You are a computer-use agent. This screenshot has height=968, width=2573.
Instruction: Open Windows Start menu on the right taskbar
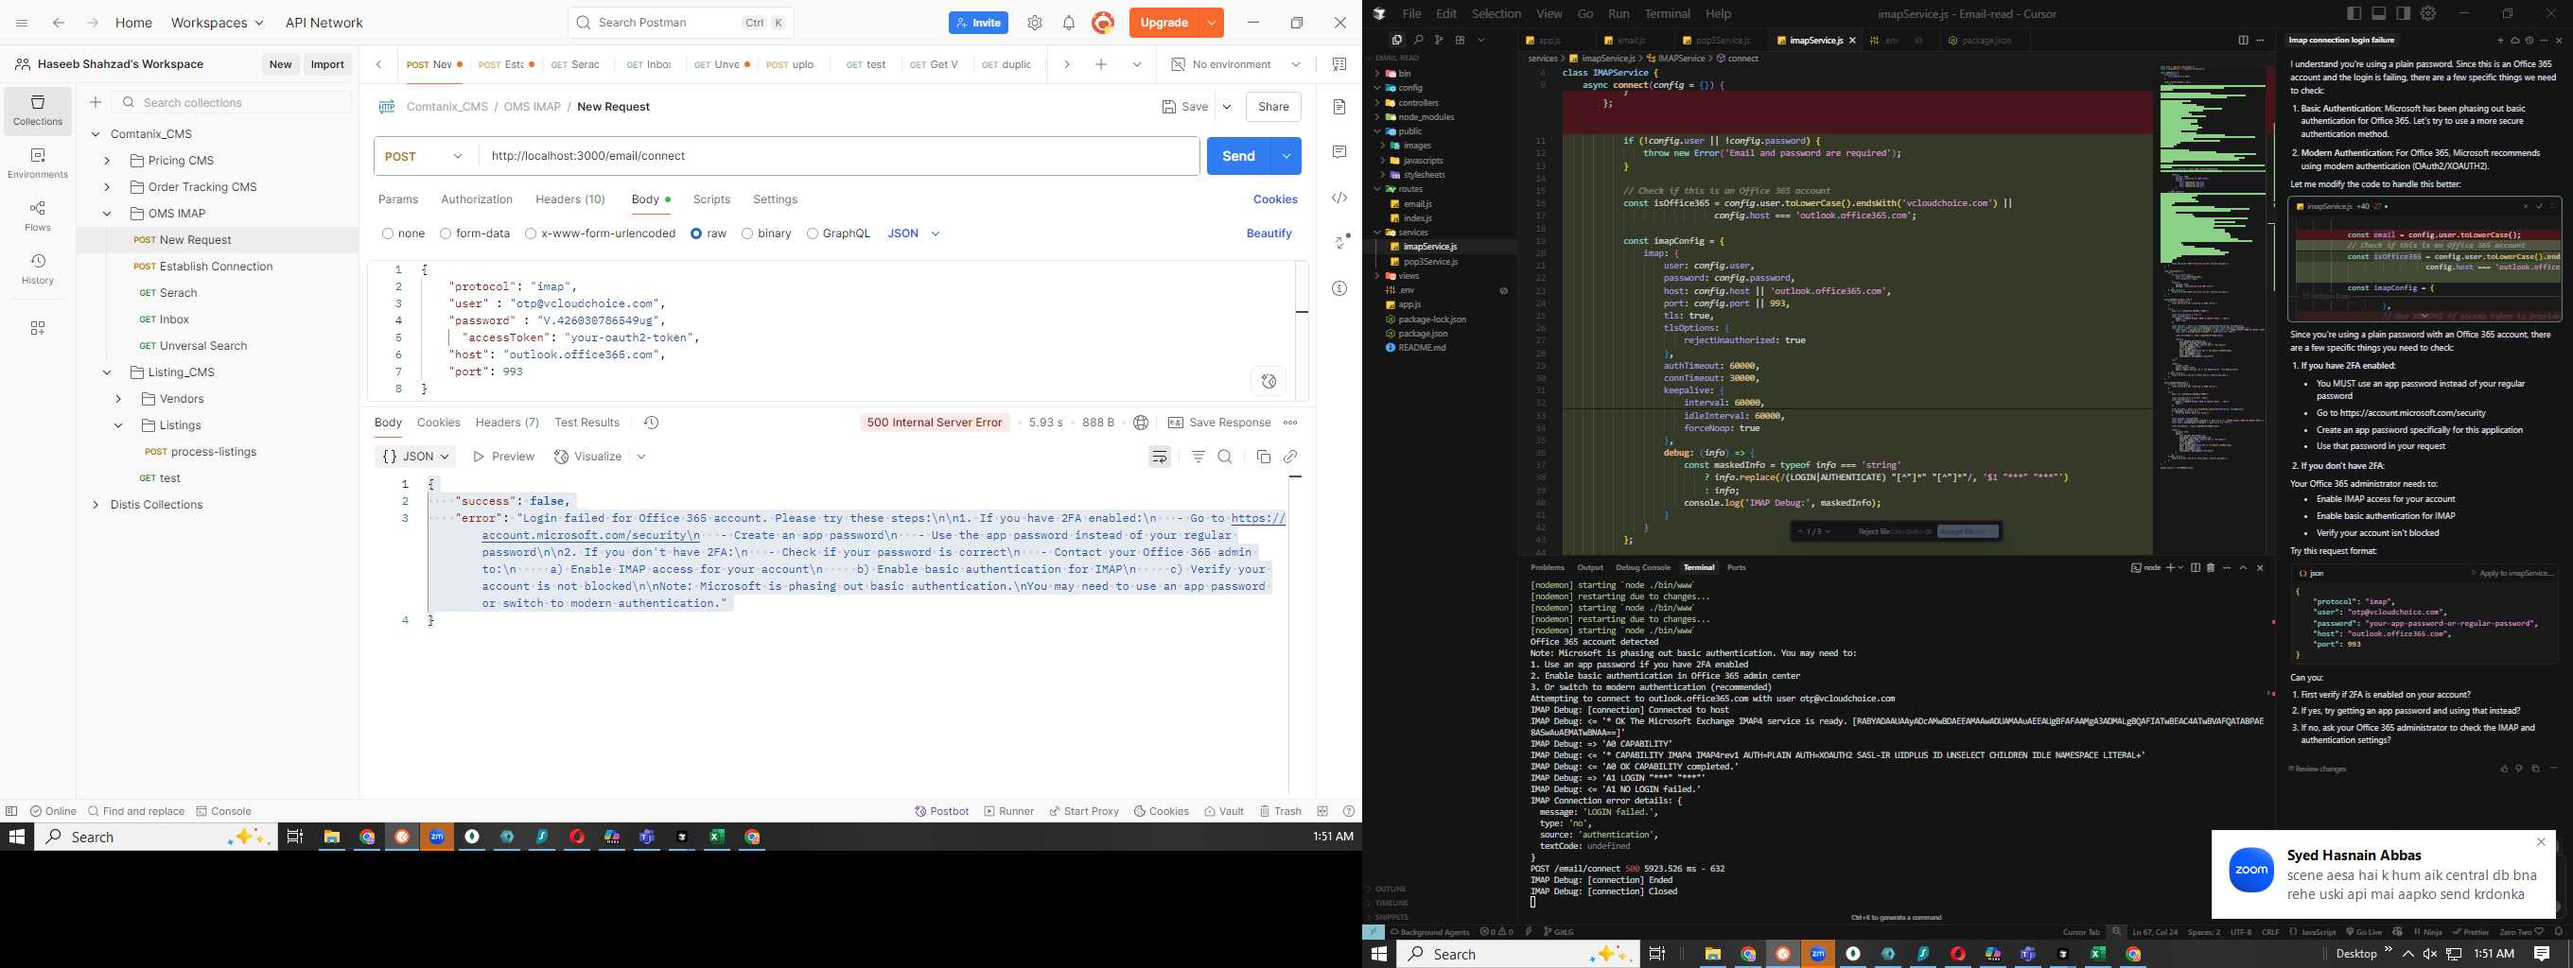(x=1379, y=955)
